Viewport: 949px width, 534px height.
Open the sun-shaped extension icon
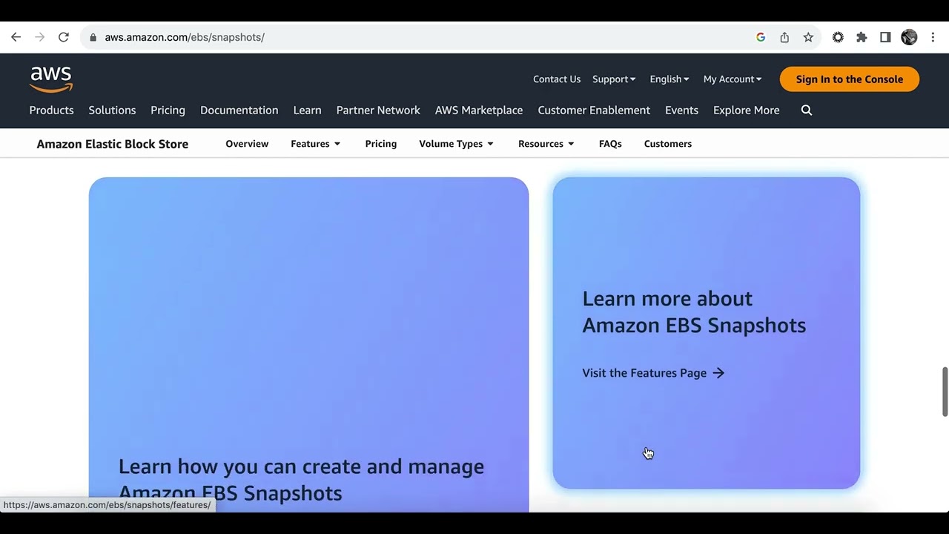coord(838,37)
